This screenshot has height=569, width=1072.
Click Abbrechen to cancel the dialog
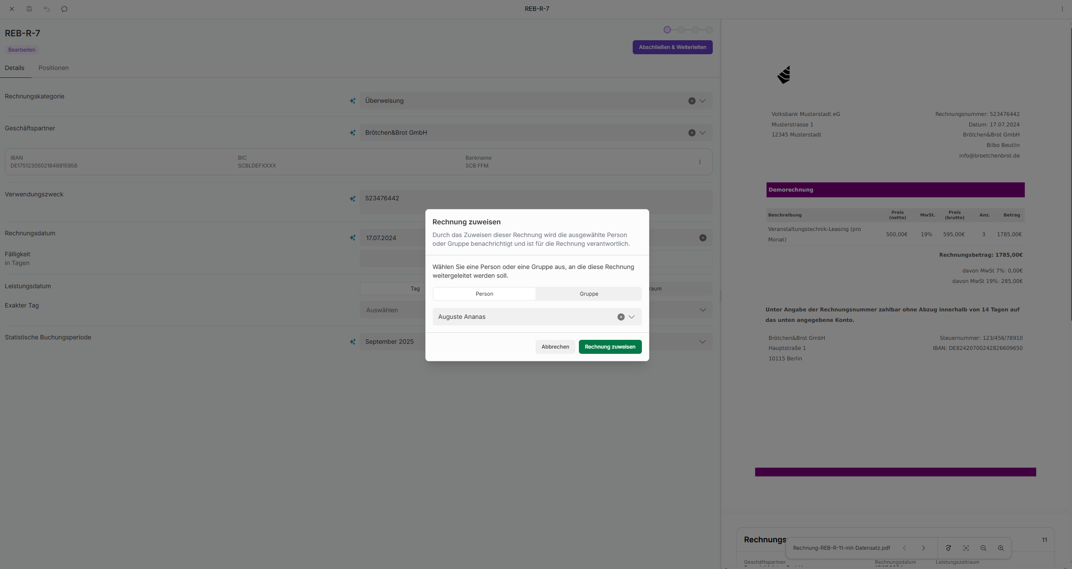555,347
